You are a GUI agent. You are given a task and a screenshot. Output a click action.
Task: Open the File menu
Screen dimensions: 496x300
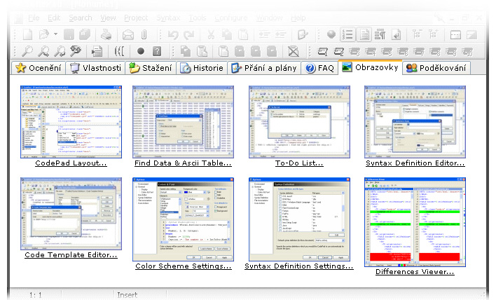[x=34, y=17]
